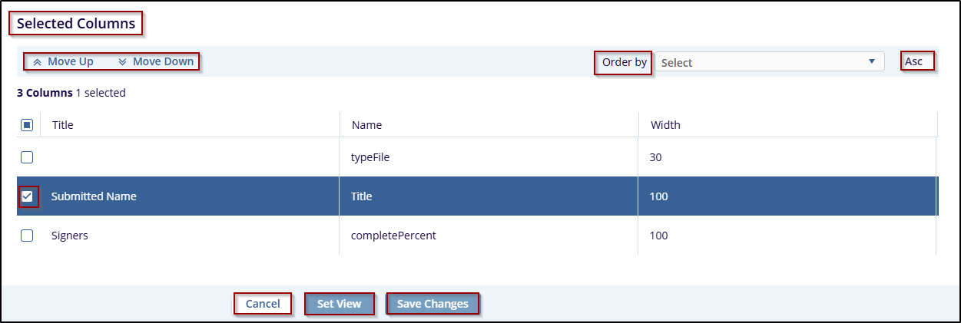Screen dimensions: 961x323
Task: Click the Signers title cell
Action: coord(70,236)
